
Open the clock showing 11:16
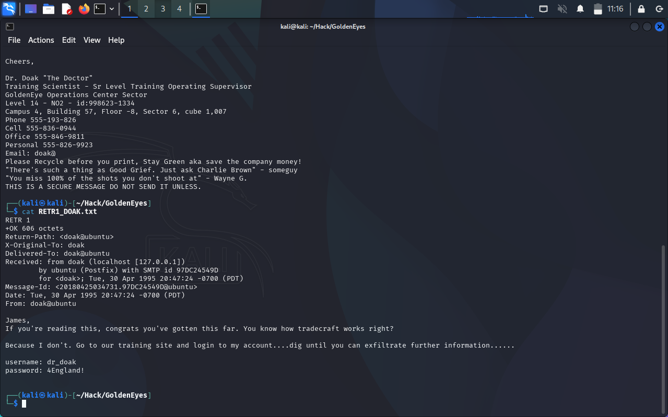[x=615, y=9]
